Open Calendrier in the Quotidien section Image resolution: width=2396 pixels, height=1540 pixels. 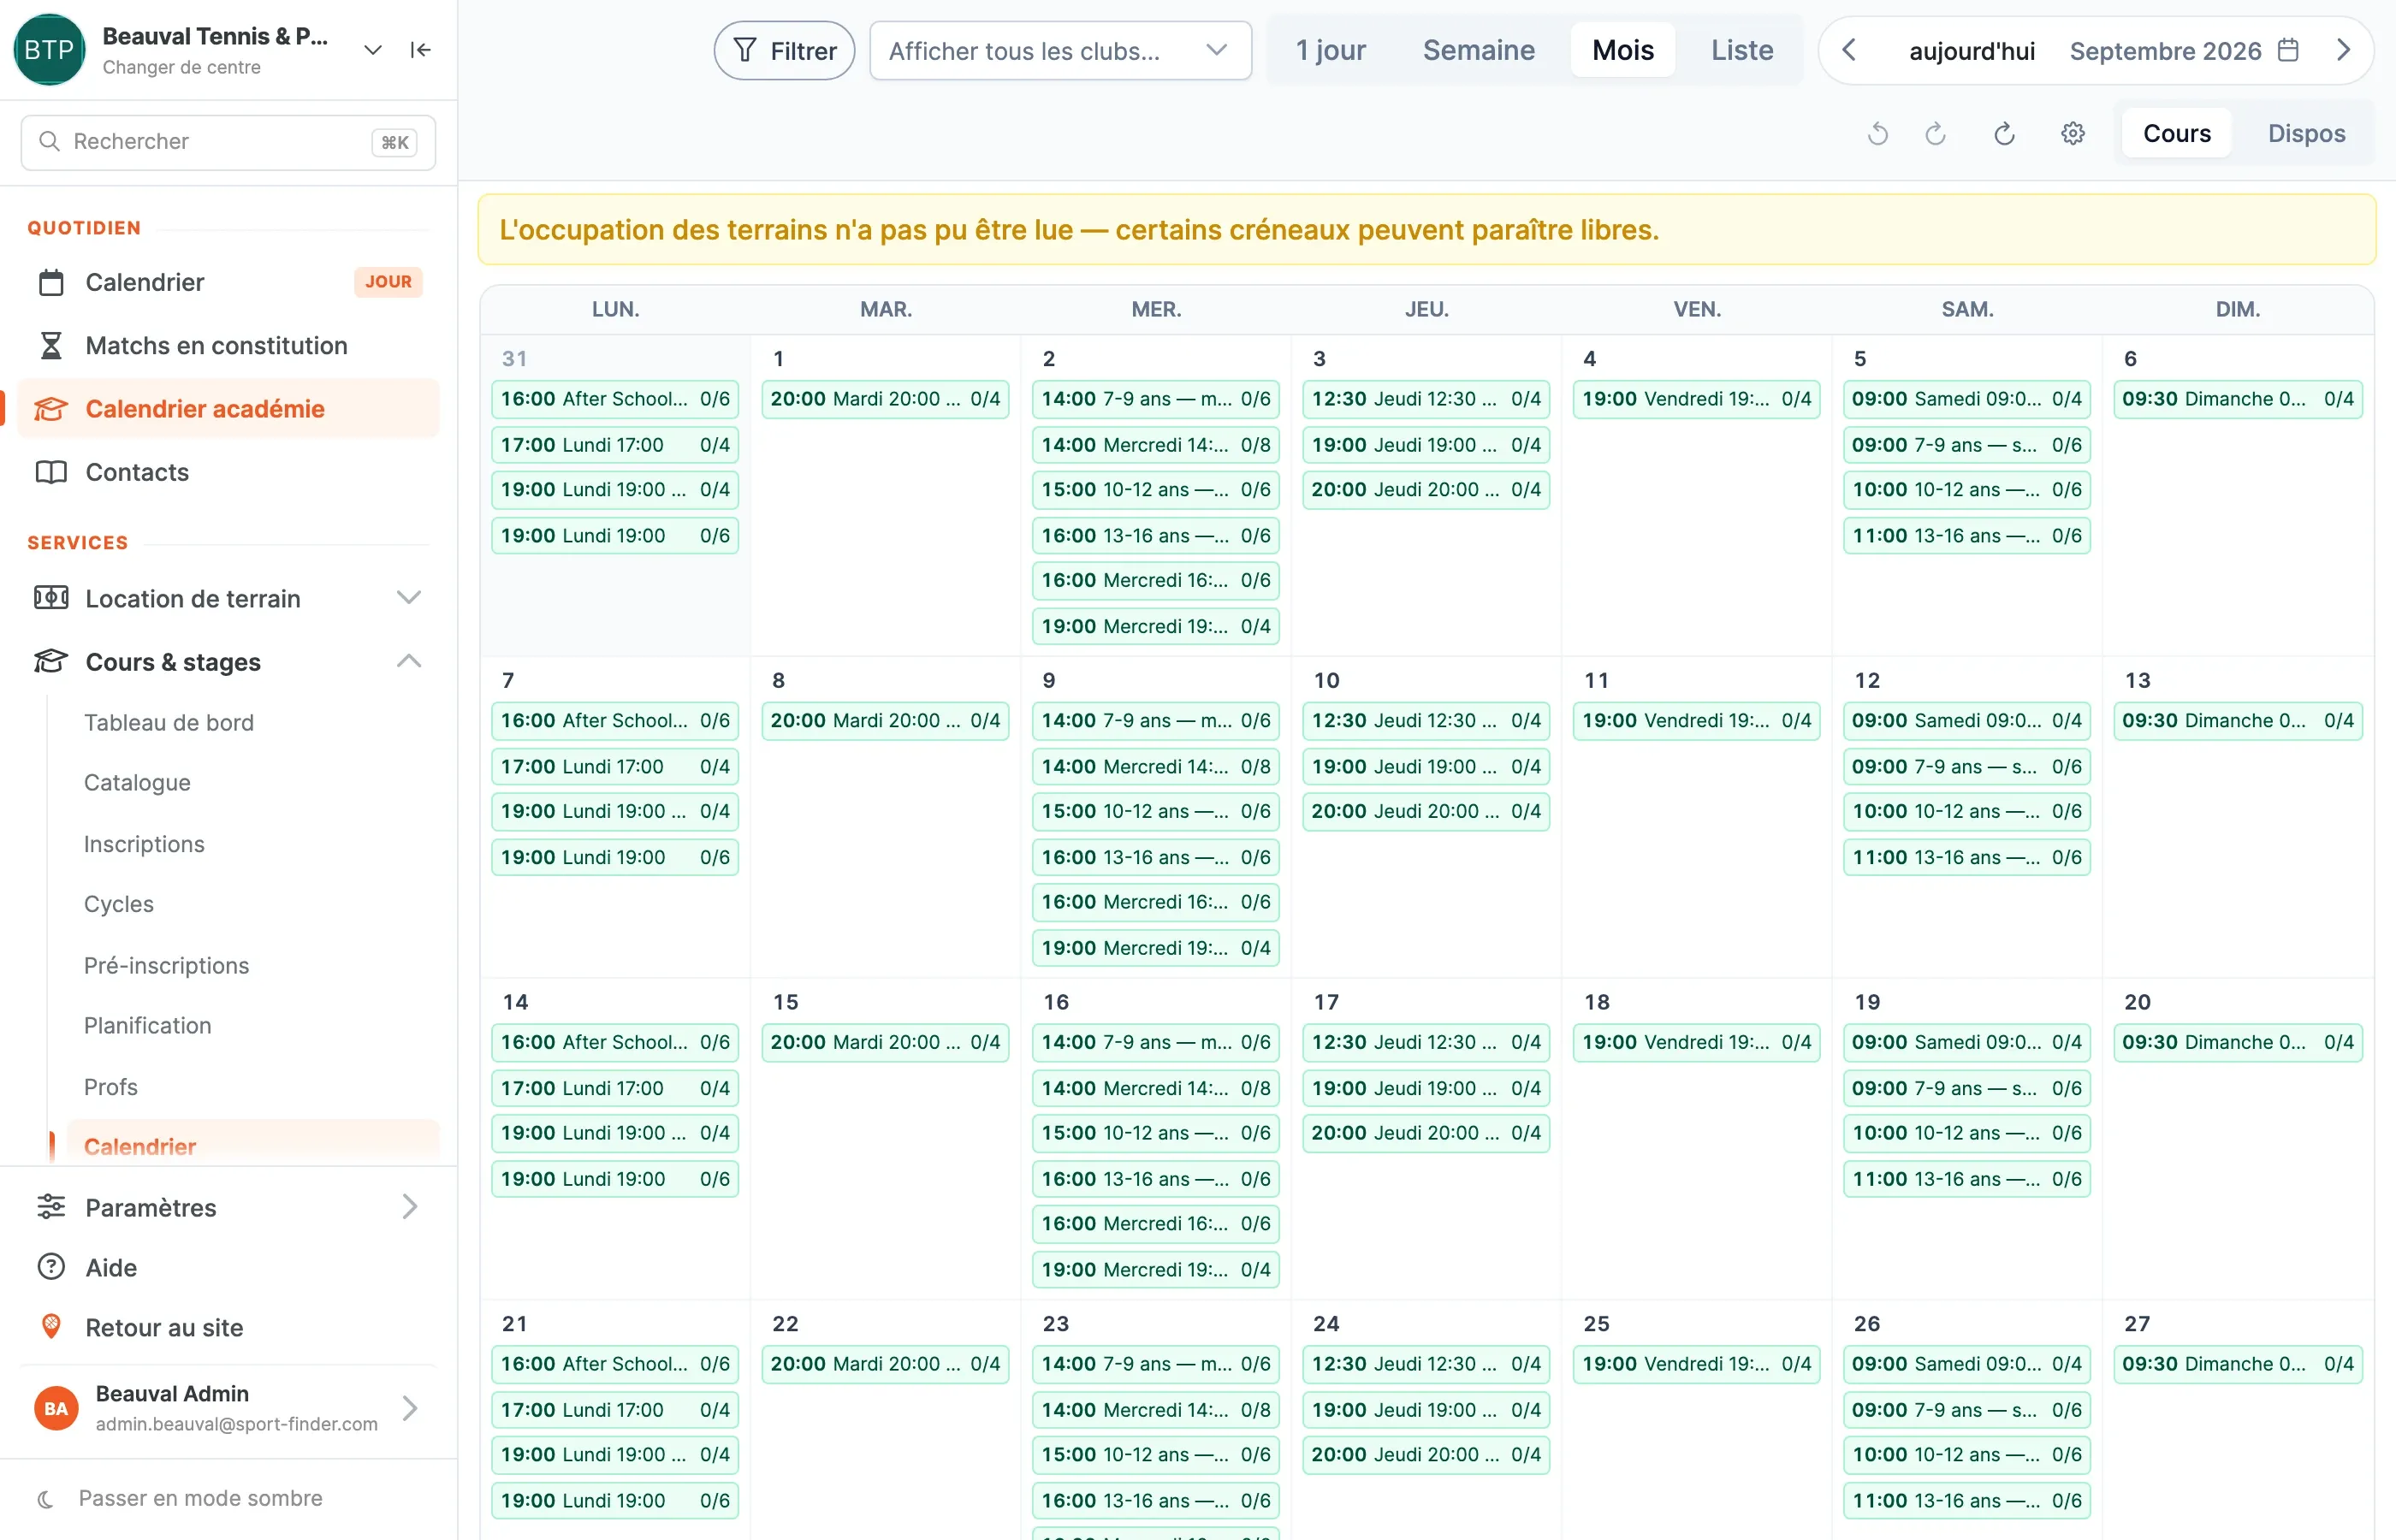click(228, 282)
